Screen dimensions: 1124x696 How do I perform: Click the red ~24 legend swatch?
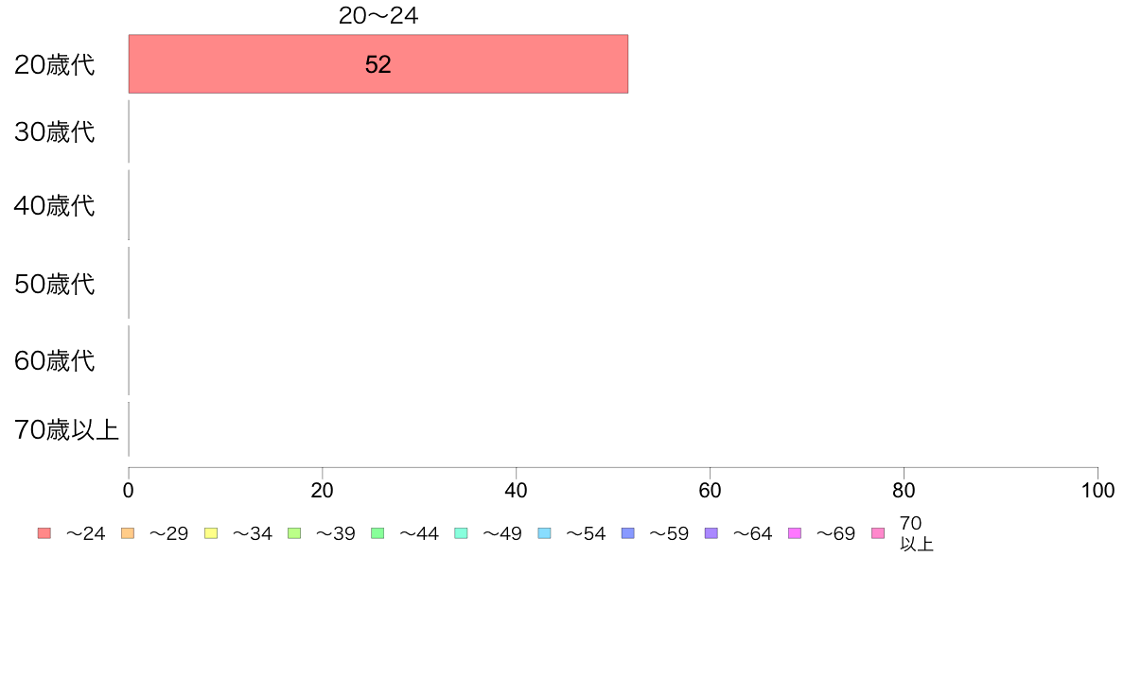[x=44, y=533]
